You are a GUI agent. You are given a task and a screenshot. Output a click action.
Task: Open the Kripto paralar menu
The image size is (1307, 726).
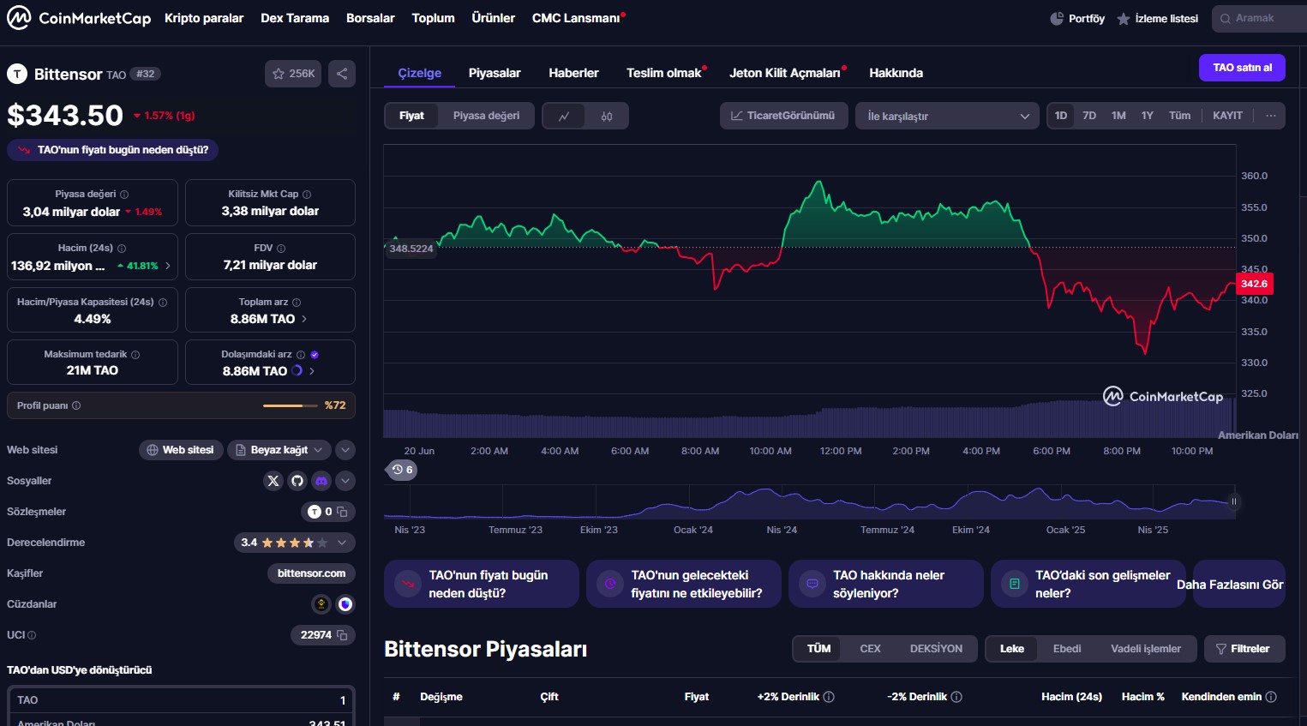point(204,18)
